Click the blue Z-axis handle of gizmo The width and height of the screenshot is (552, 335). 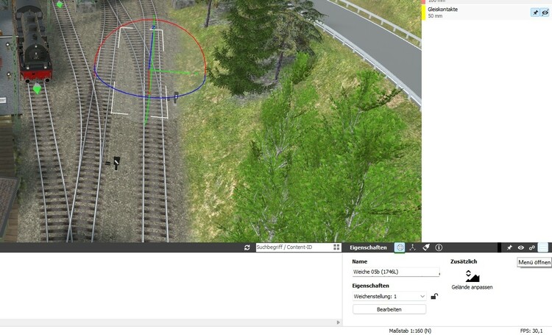pyautogui.click(x=153, y=27)
